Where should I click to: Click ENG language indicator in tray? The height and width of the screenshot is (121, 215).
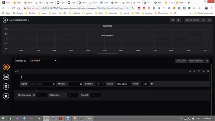click(198, 118)
